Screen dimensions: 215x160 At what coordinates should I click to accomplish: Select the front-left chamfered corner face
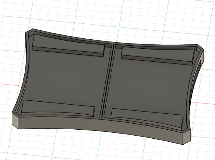(x=15, y=120)
